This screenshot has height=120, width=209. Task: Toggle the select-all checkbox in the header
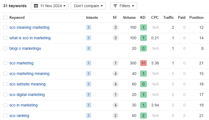[5, 18]
